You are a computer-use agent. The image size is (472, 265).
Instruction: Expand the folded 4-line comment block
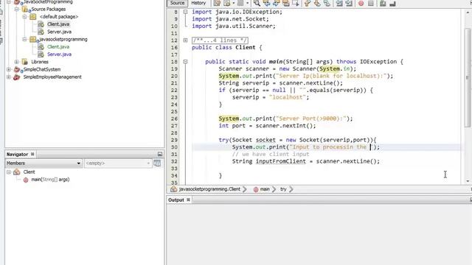[x=185, y=40]
